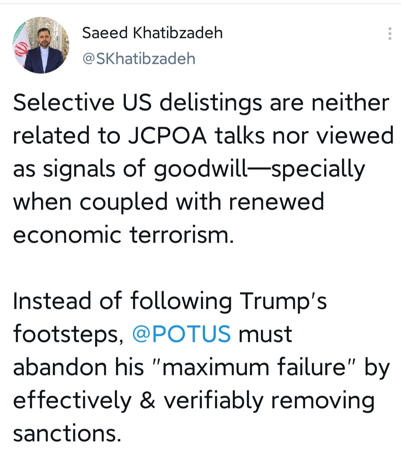Click Saeed Khatibzadeh's profile picture
Viewport: 401px width, 461px height.
coord(41,45)
